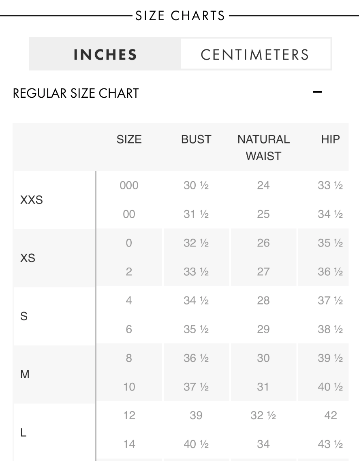Collapse the Regular Size Chart section
The width and height of the screenshot is (359, 461).
point(317,92)
